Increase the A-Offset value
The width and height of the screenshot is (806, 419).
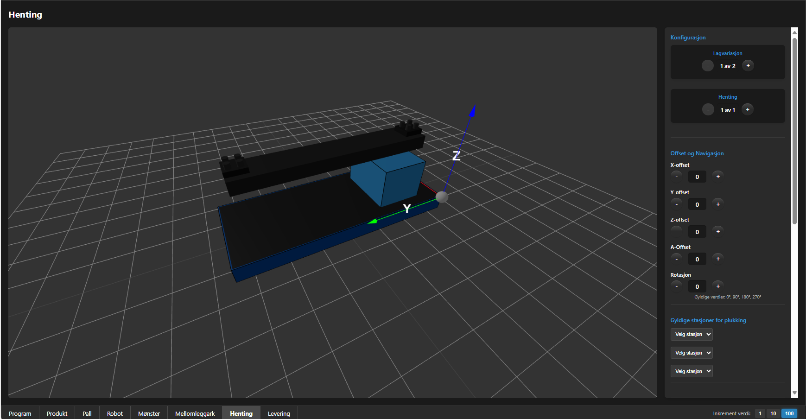click(x=718, y=259)
